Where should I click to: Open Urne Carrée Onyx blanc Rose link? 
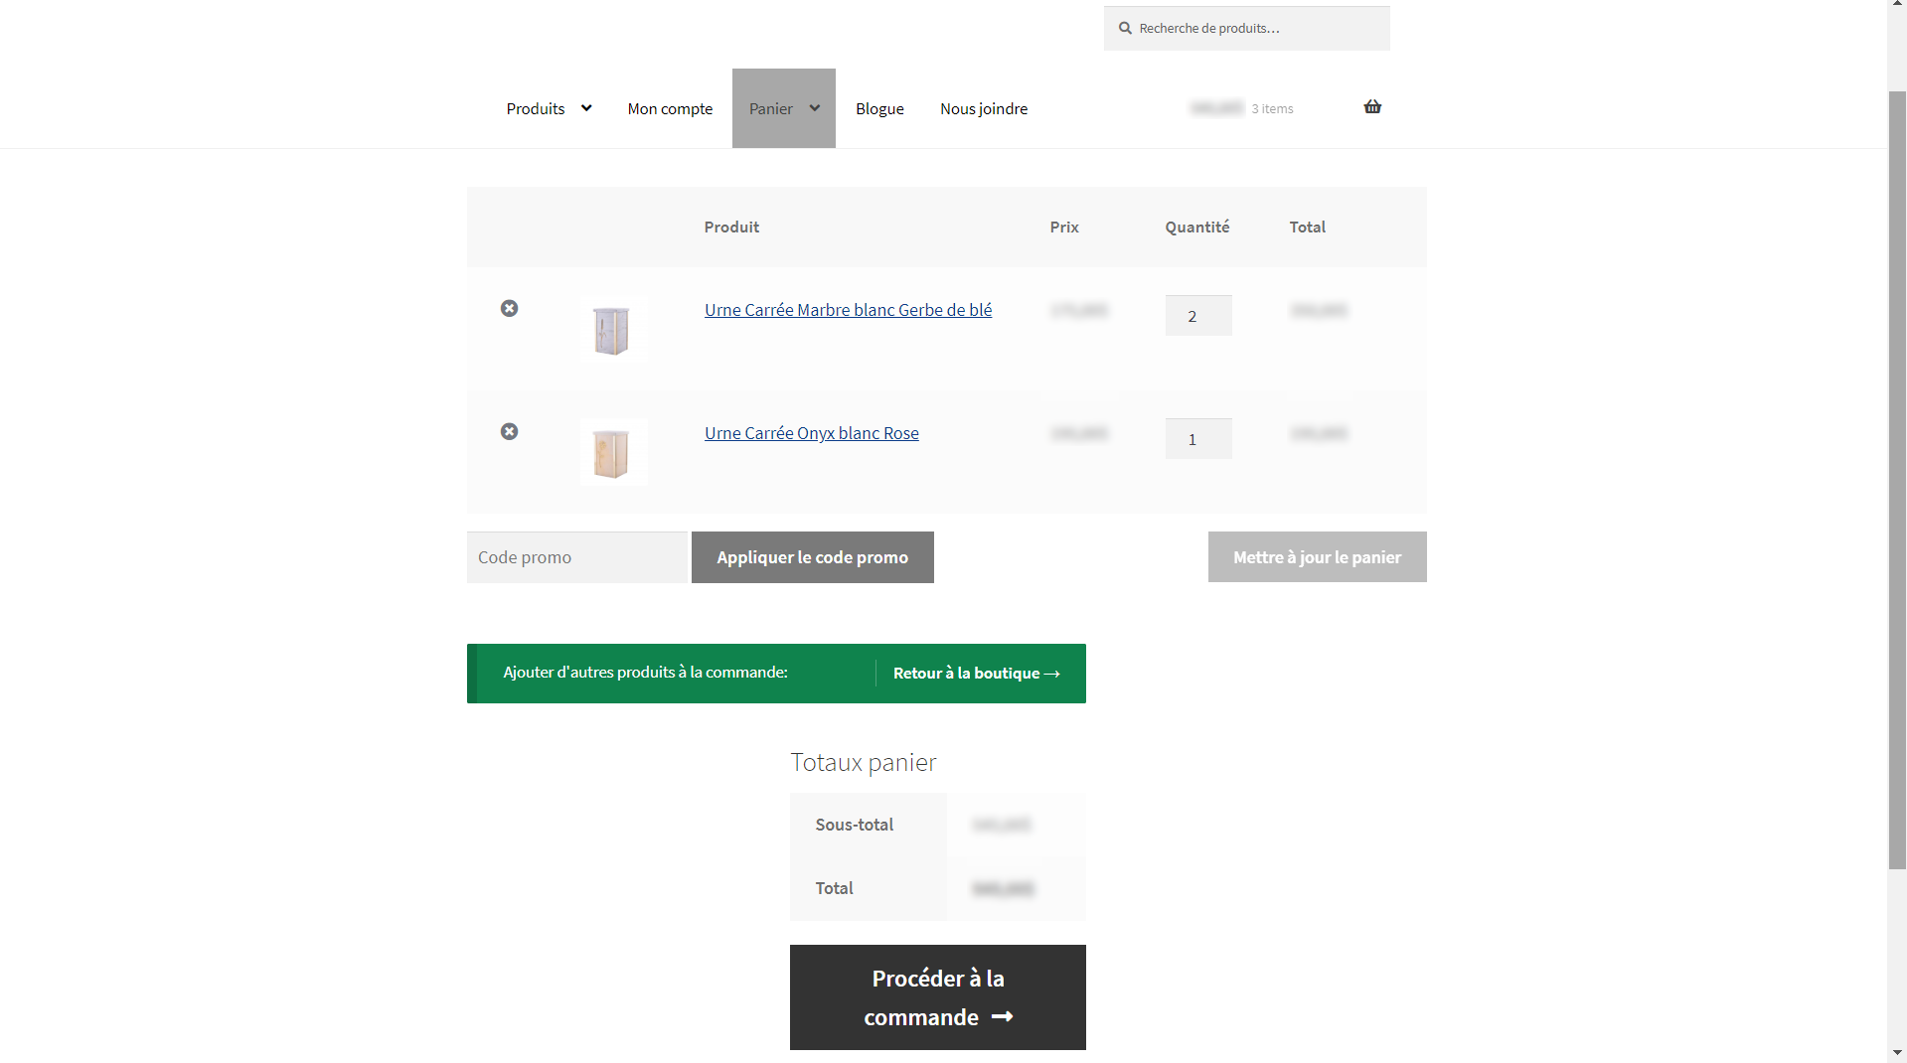811,433
